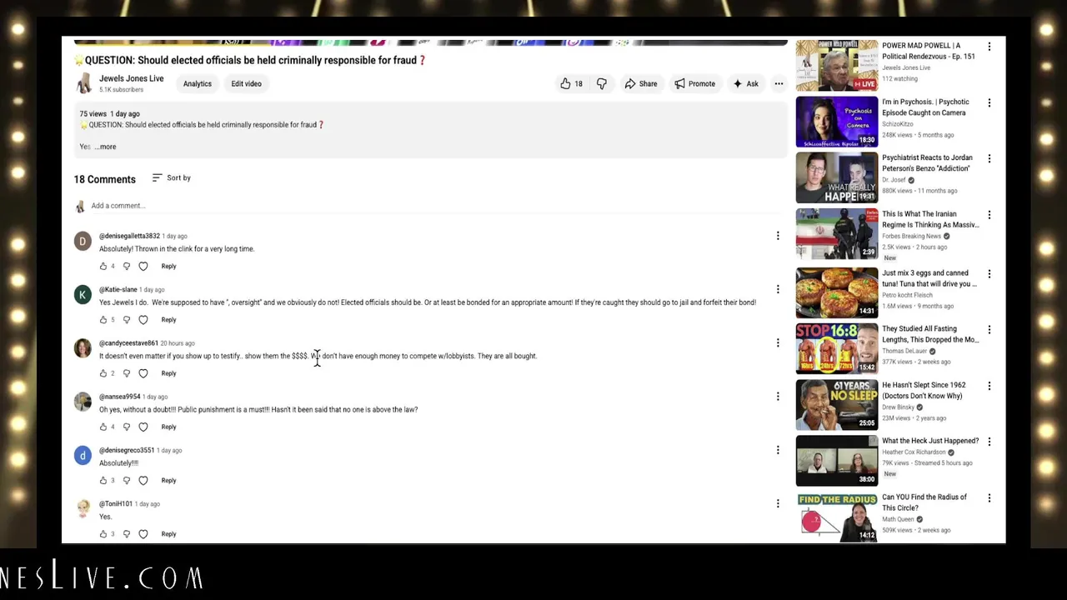Heart @candyceestave861's comment
The height and width of the screenshot is (600, 1067).
click(143, 373)
